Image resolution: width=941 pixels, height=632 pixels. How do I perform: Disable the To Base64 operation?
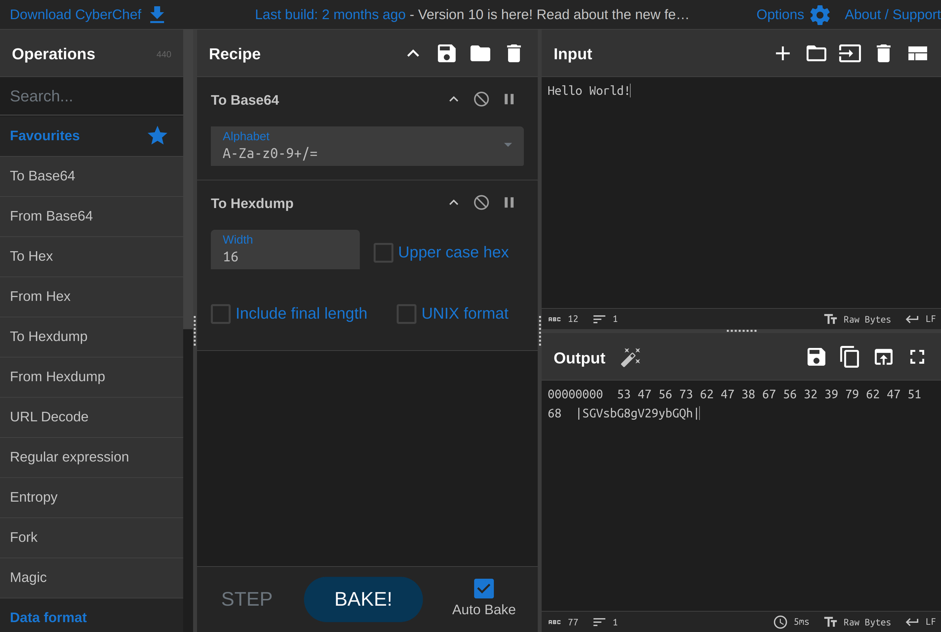pos(481,99)
